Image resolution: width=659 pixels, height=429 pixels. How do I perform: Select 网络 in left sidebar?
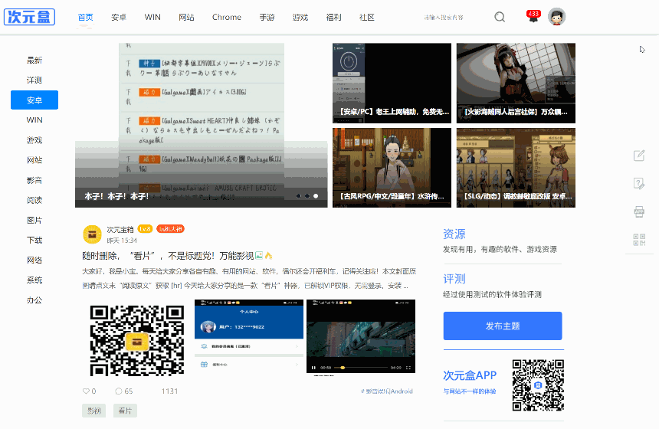pyautogui.click(x=34, y=260)
